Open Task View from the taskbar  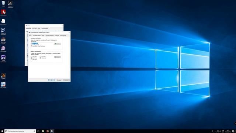38,131
